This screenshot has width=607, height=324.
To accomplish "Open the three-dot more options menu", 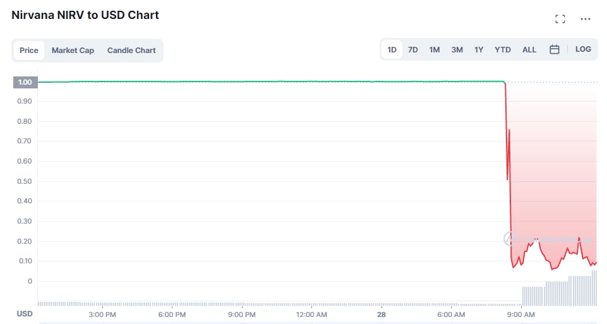I will tap(586, 19).
